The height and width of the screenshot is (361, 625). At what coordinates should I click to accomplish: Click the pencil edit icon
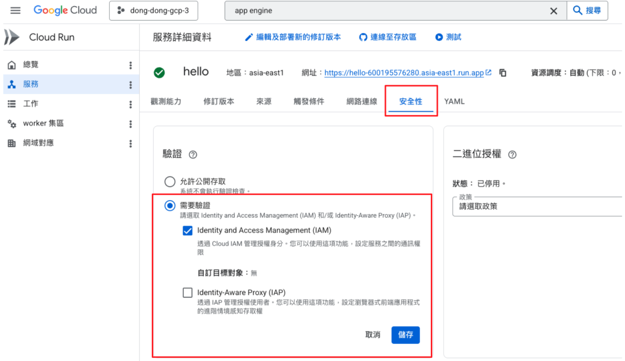pos(249,37)
